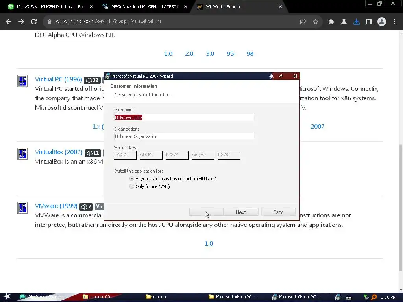Click the wizard installer icon in title bar
The width and height of the screenshot is (403, 302).
point(107,76)
